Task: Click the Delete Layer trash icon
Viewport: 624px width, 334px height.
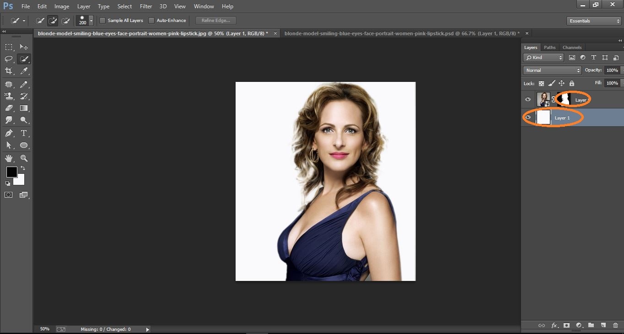Action: coord(615,325)
